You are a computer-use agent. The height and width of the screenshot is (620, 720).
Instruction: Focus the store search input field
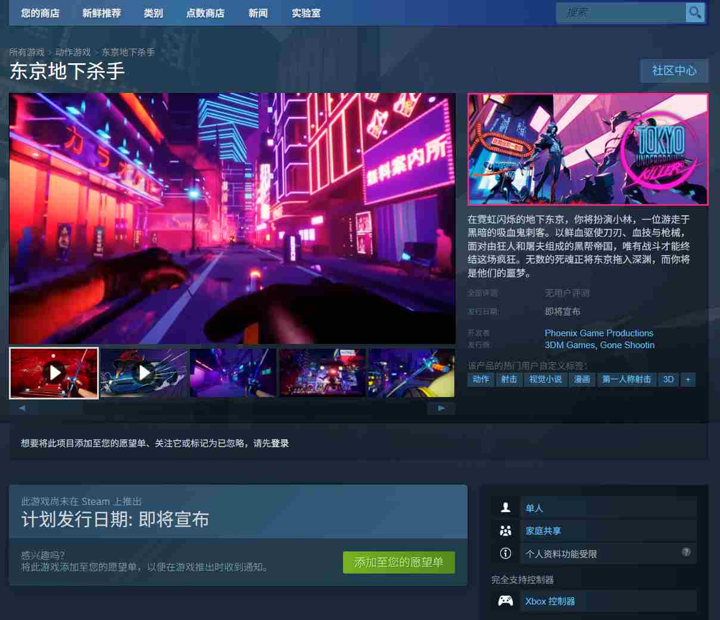pyautogui.click(x=619, y=13)
